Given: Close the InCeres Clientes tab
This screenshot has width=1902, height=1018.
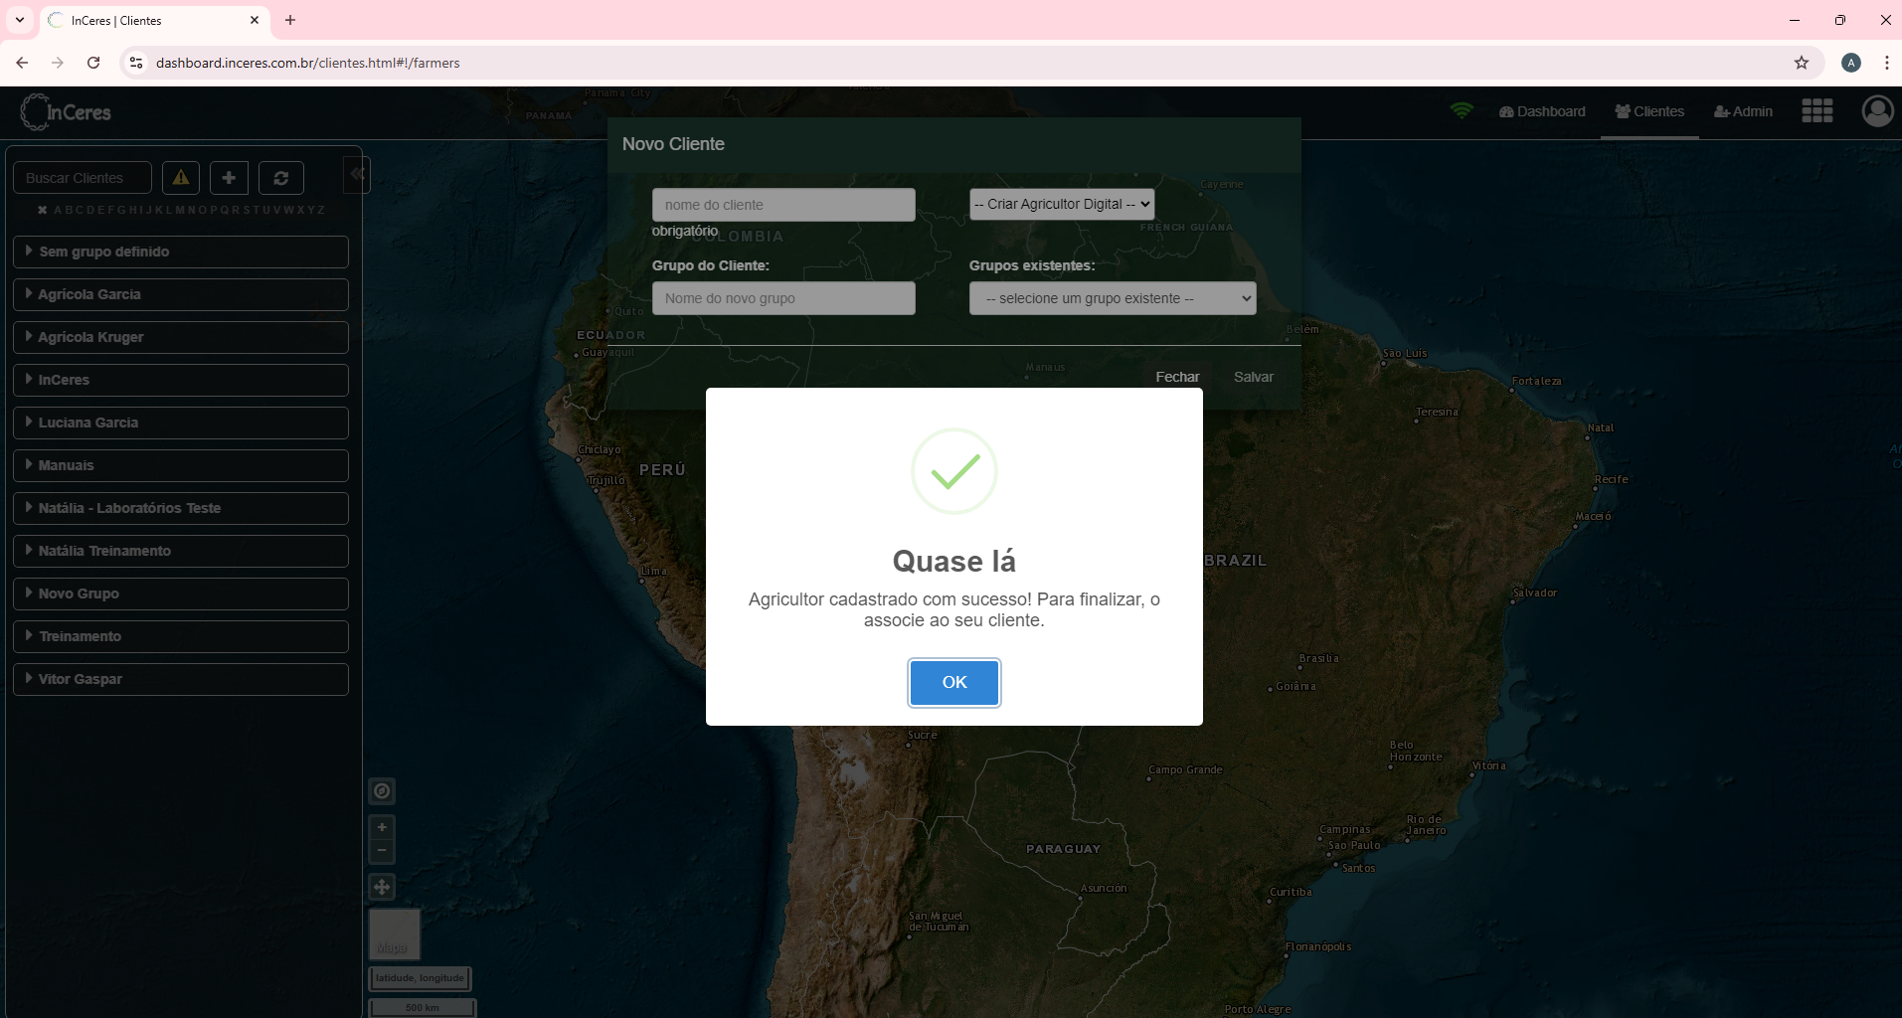Looking at the screenshot, I should [x=255, y=20].
